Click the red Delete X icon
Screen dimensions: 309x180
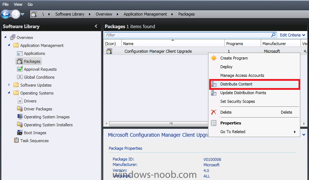(x=214, y=112)
